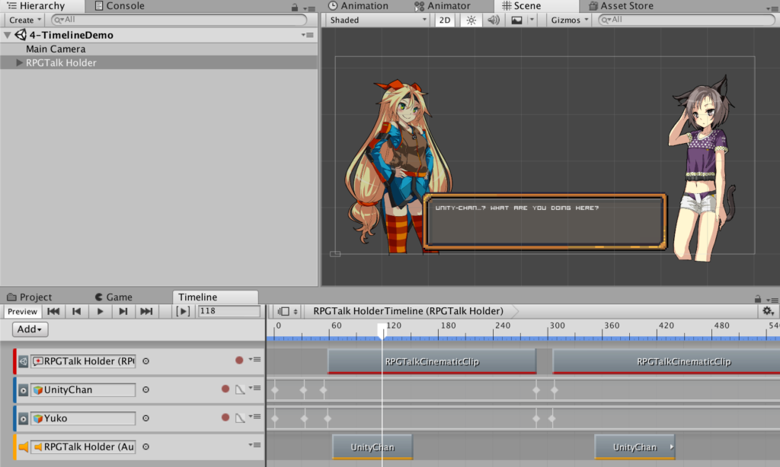780x467 pixels.
Task: Open the Scene panel context menu
Action: pyautogui.click(x=772, y=8)
